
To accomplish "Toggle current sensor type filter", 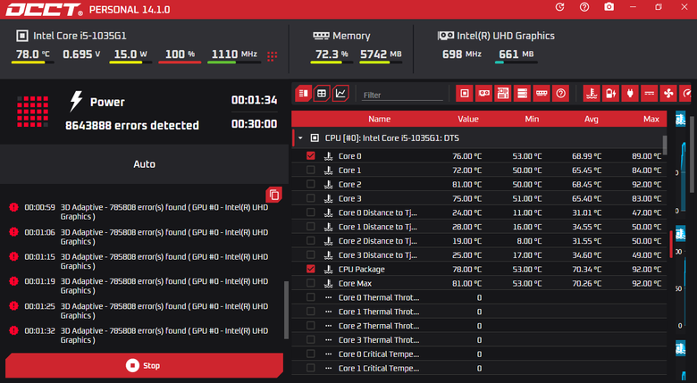I will (x=649, y=94).
